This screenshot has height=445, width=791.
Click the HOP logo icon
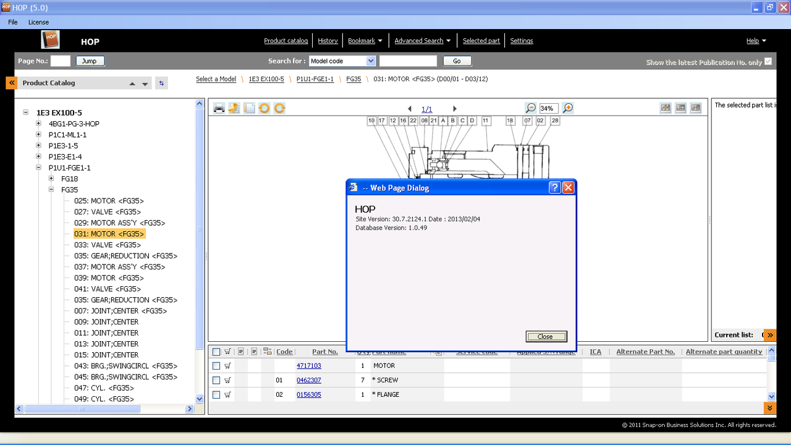point(51,40)
